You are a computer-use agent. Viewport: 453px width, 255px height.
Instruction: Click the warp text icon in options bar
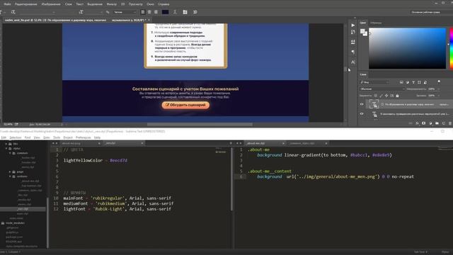coord(175,12)
